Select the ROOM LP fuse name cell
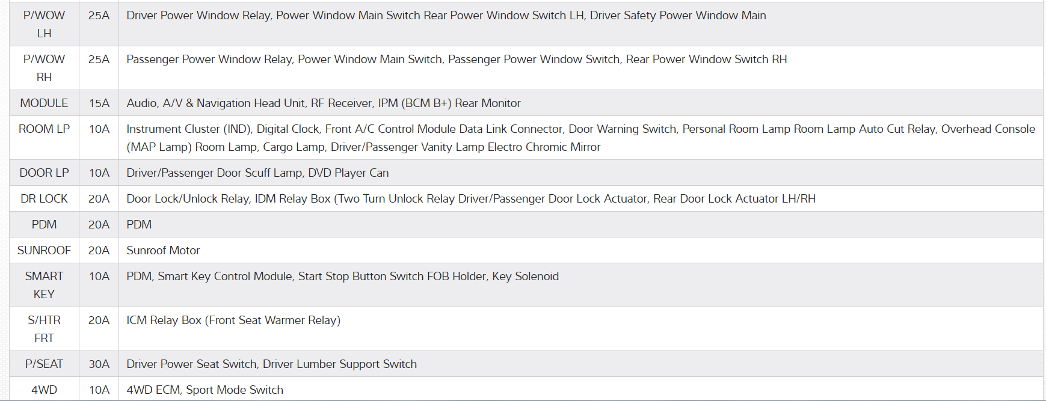Viewport: 1046px width, 401px height. pyautogui.click(x=44, y=129)
